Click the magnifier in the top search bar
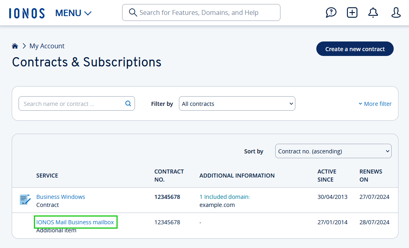The width and height of the screenshot is (409, 248). coord(133,12)
